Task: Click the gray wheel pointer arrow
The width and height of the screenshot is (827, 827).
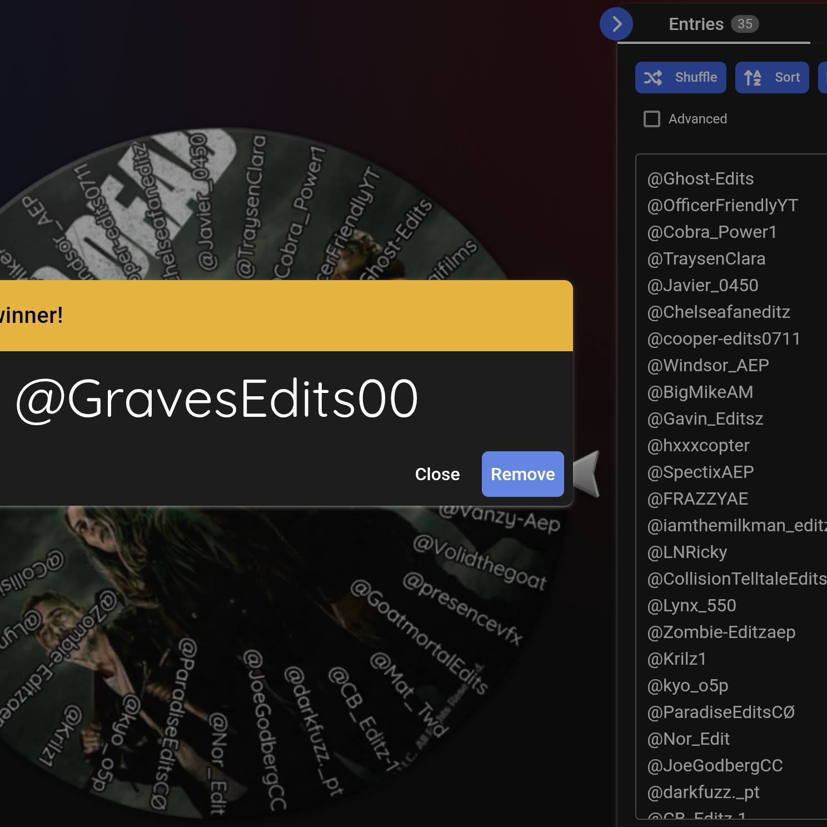Action: pos(586,474)
